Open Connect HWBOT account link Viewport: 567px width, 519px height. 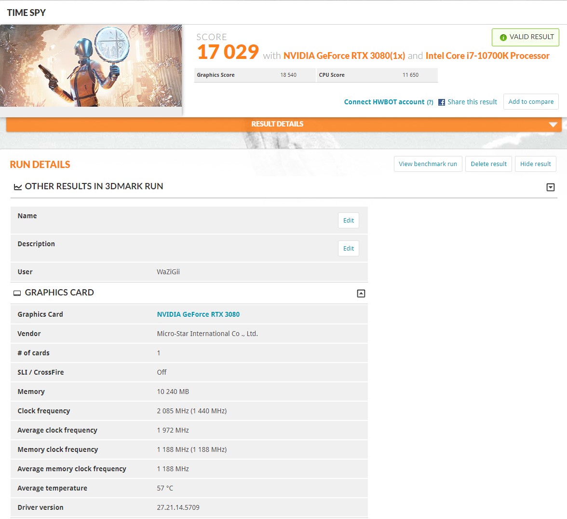coord(384,102)
